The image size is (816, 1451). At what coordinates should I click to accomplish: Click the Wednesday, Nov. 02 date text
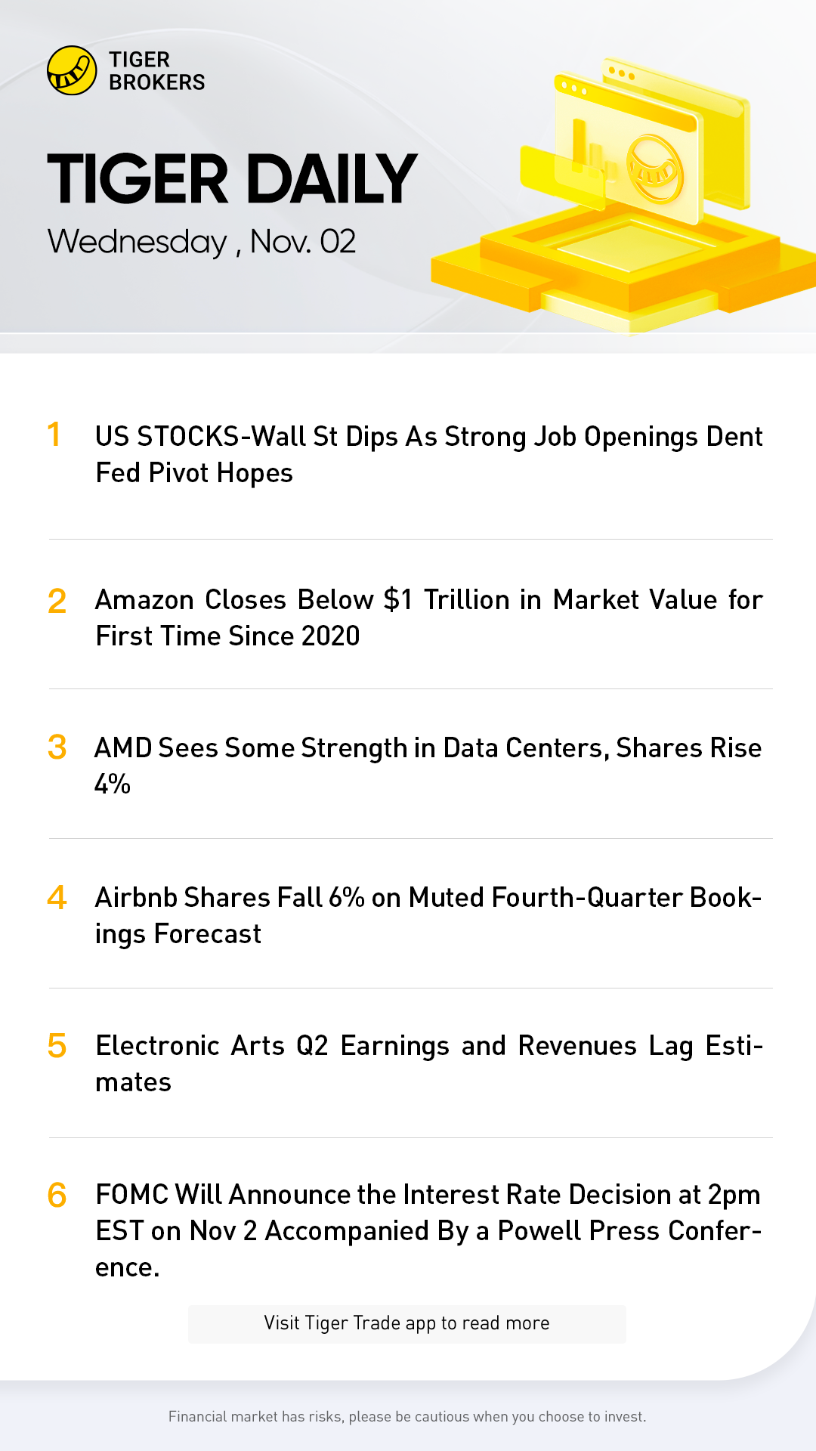202,242
